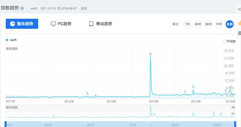Click the yellow star favorite icon

pyautogui.click(x=239, y=23)
